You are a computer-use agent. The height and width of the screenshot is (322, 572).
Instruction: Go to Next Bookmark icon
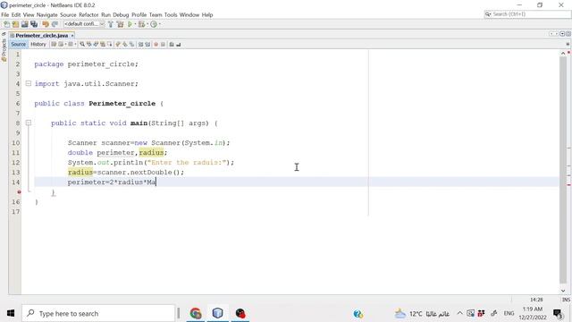125,44
